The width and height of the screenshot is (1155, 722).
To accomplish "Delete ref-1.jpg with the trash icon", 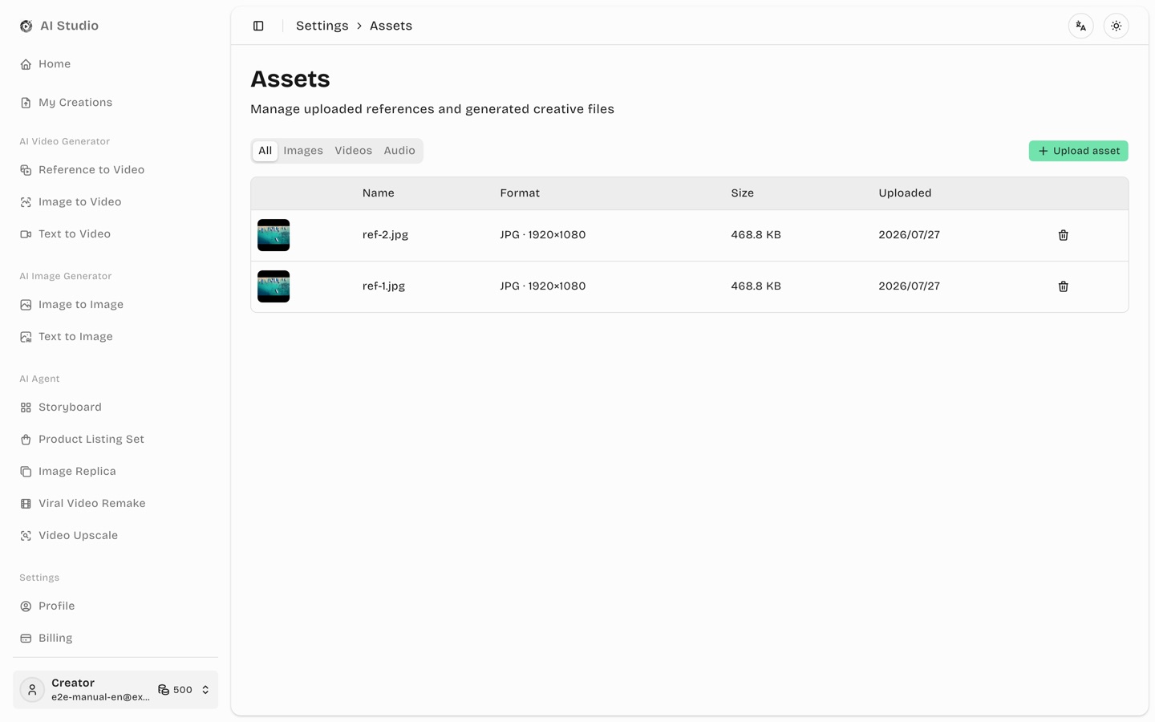I will pyautogui.click(x=1064, y=286).
